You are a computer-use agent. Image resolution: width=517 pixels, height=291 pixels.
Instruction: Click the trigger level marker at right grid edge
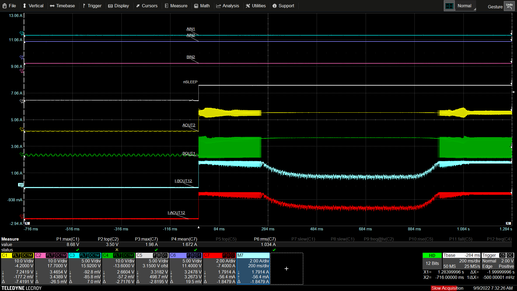(x=513, y=92)
